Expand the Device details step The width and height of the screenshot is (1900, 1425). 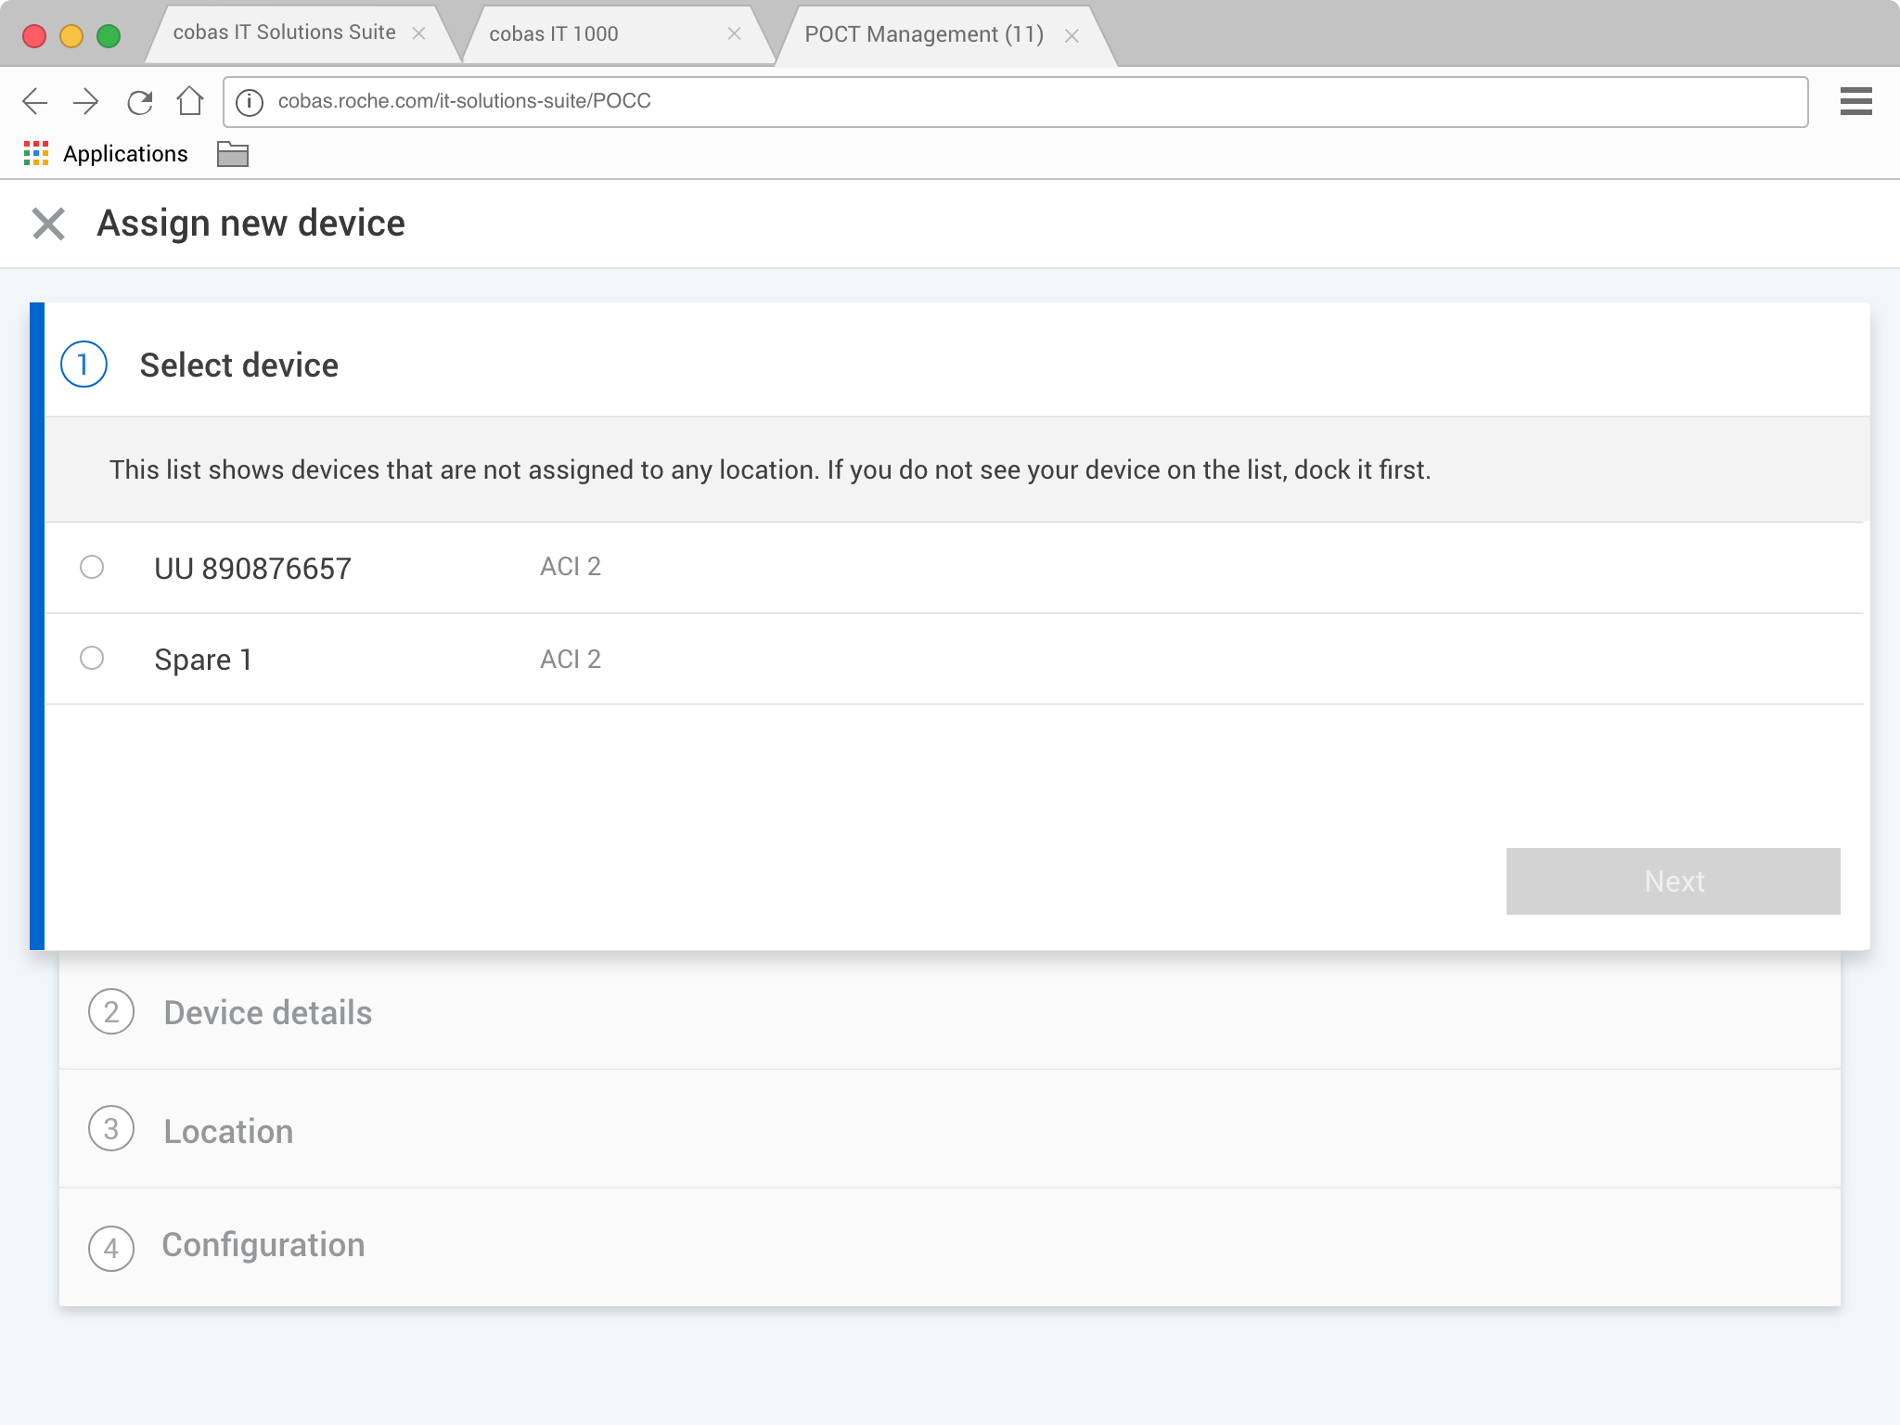(x=267, y=1012)
